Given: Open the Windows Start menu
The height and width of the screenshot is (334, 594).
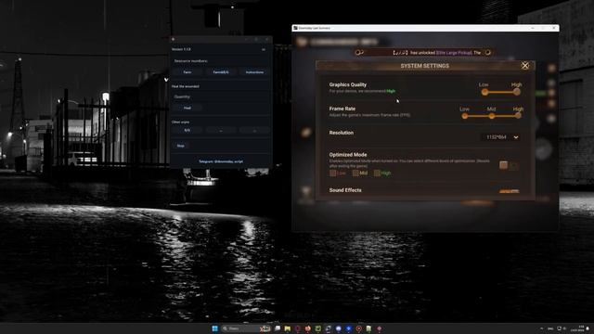Looking at the screenshot, I should click(x=214, y=328).
